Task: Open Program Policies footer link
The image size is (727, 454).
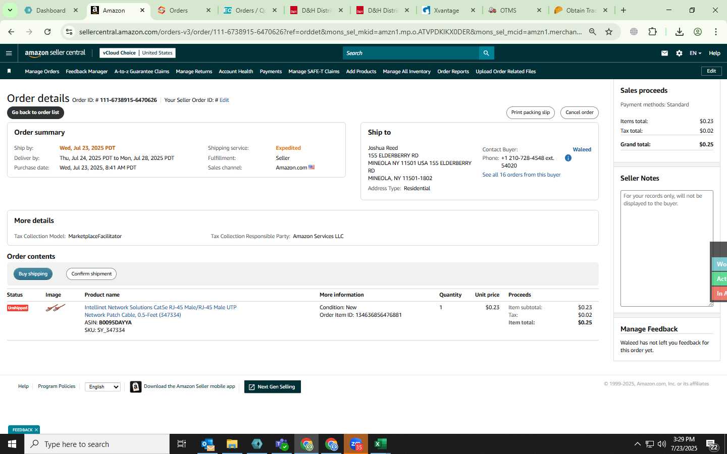Action: (x=57, y=386)
